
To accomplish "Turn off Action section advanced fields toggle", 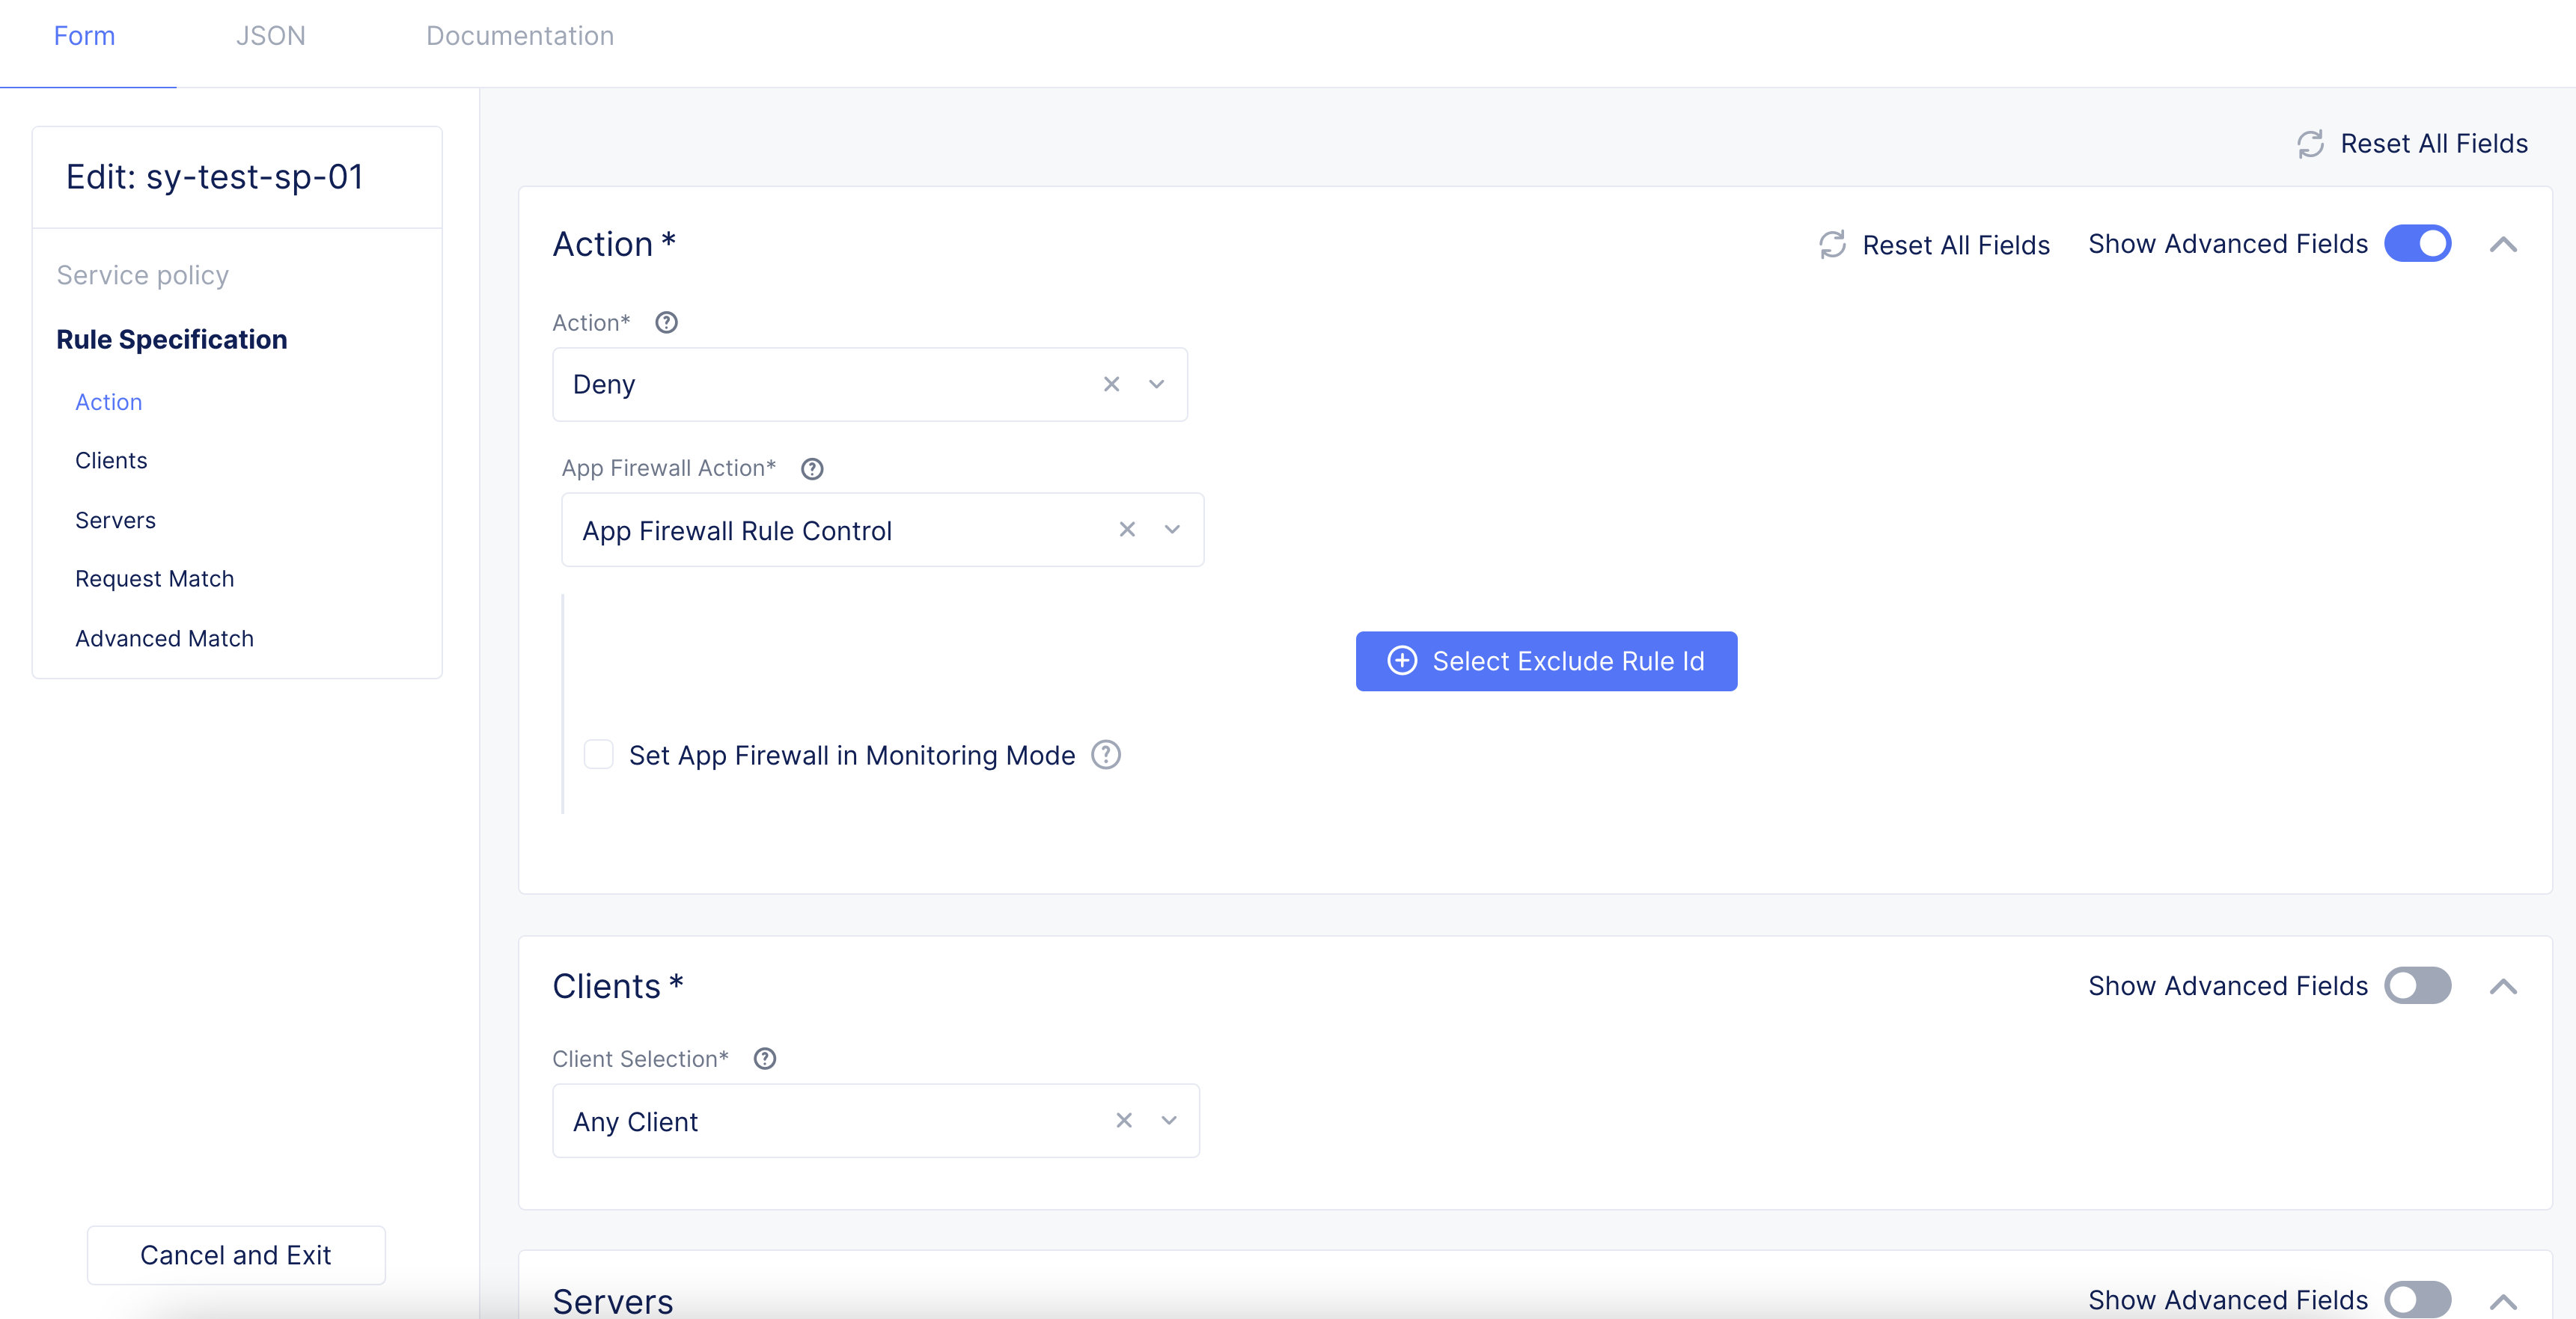I will (2417, 244).
